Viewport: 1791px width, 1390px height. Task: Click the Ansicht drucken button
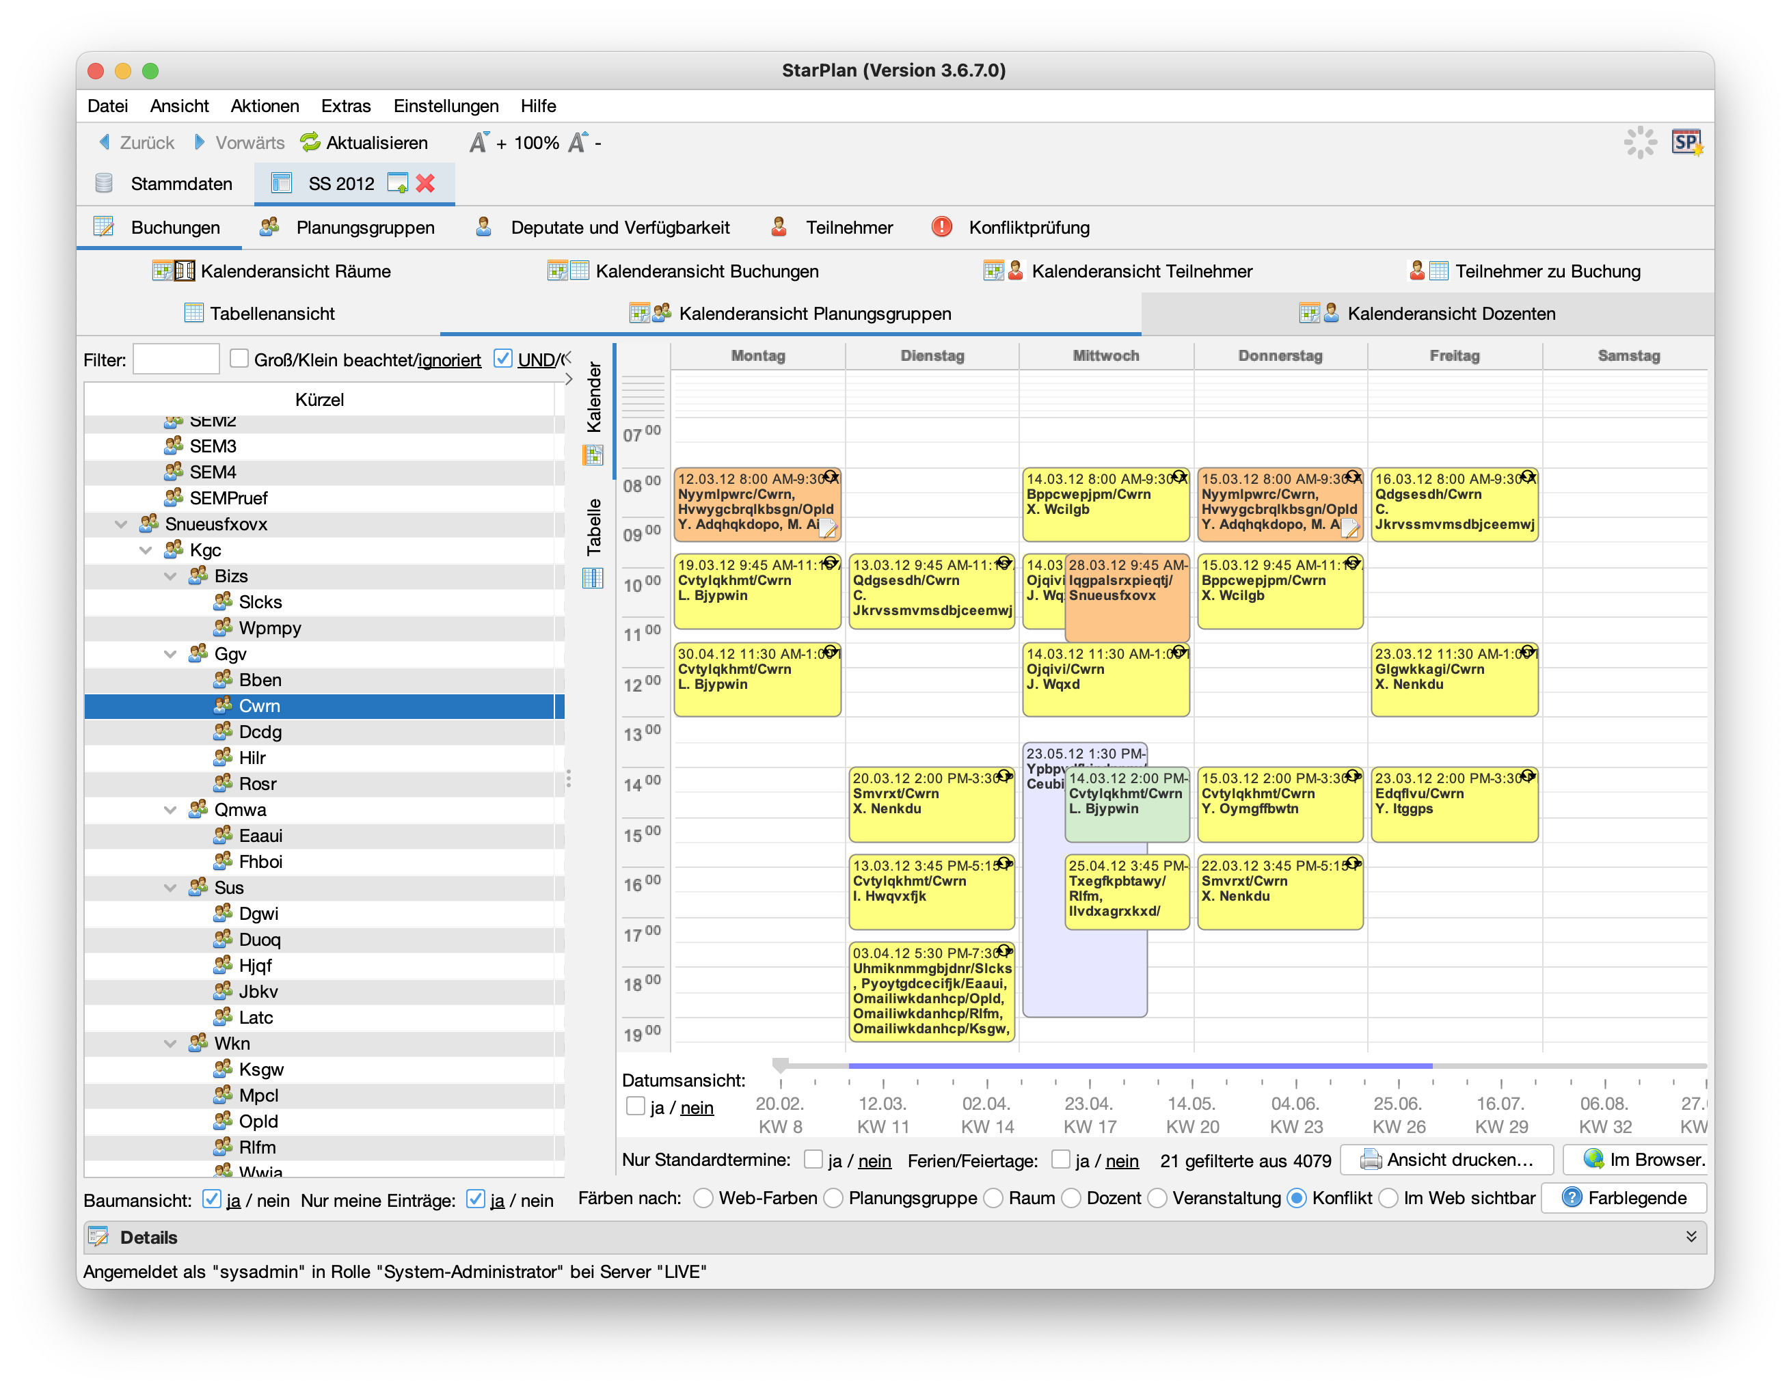pos(1446,1160)
